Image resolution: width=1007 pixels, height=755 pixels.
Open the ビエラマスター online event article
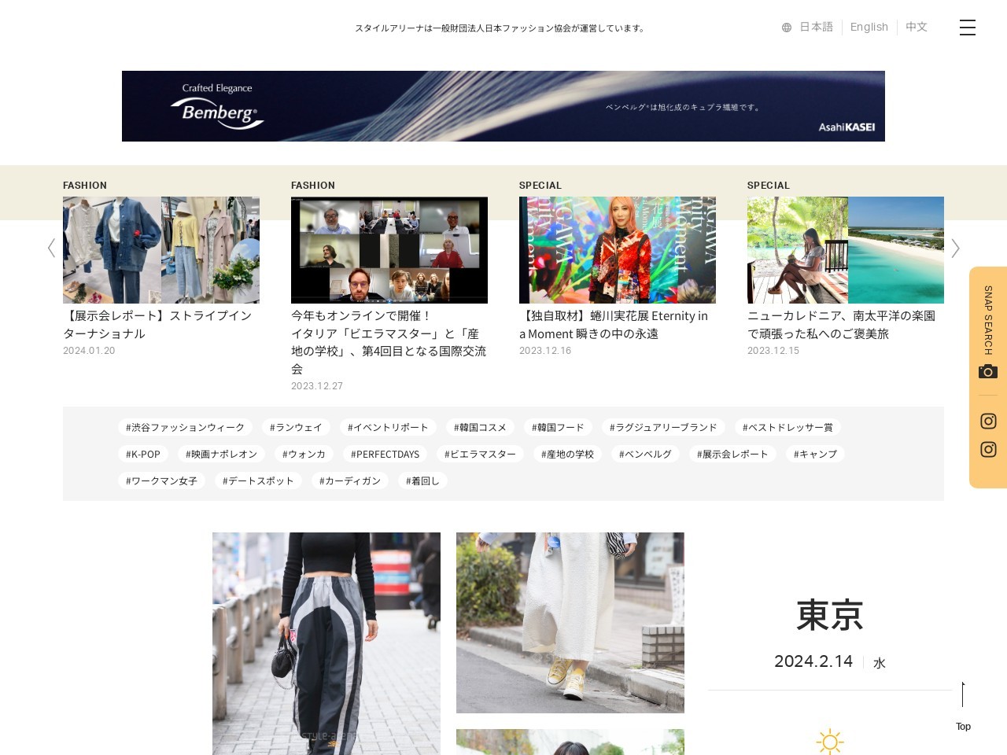pyautogui.click(x=389, y=341)
